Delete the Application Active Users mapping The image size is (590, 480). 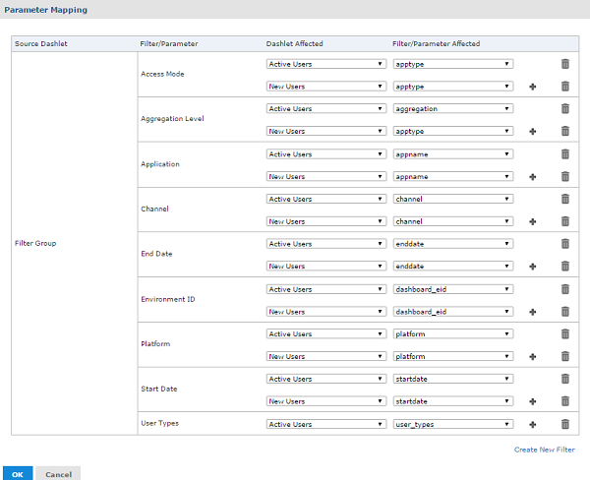pyautogui.click(x=564, y=154)
